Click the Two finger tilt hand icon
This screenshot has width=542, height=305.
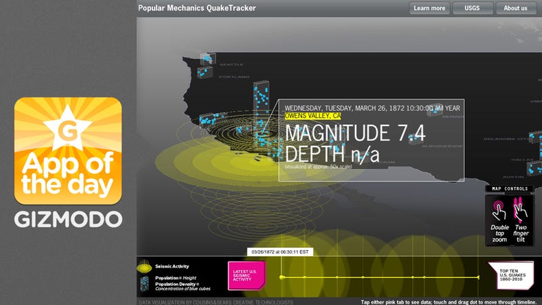click(x=520, y=209)
